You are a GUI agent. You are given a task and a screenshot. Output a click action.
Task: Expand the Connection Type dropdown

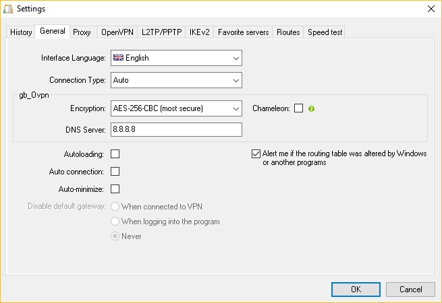pos(176,80)
